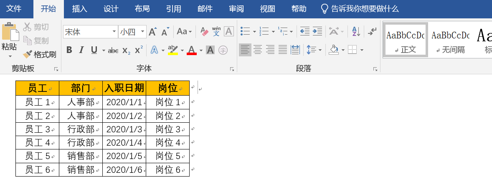Apply the 正文 (Normal) style
Image resolution: width=492 pixels, height=182 pixels.
tap(406, 40)
